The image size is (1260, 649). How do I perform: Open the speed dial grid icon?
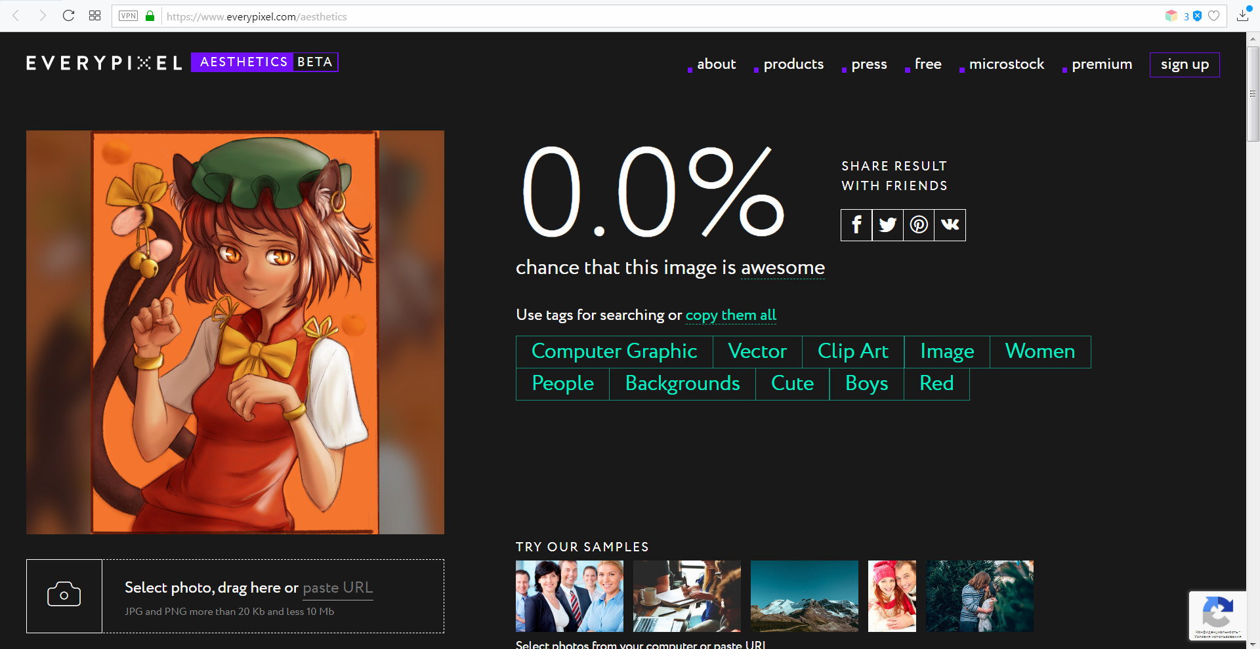pyautogui.click(x=94, y=16)
